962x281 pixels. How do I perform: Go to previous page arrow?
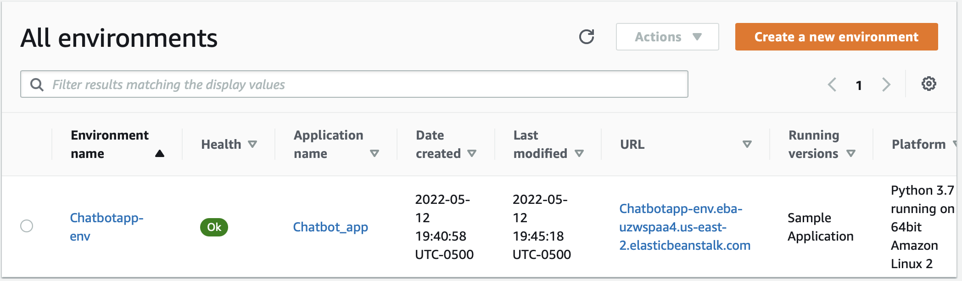[832, 84]
